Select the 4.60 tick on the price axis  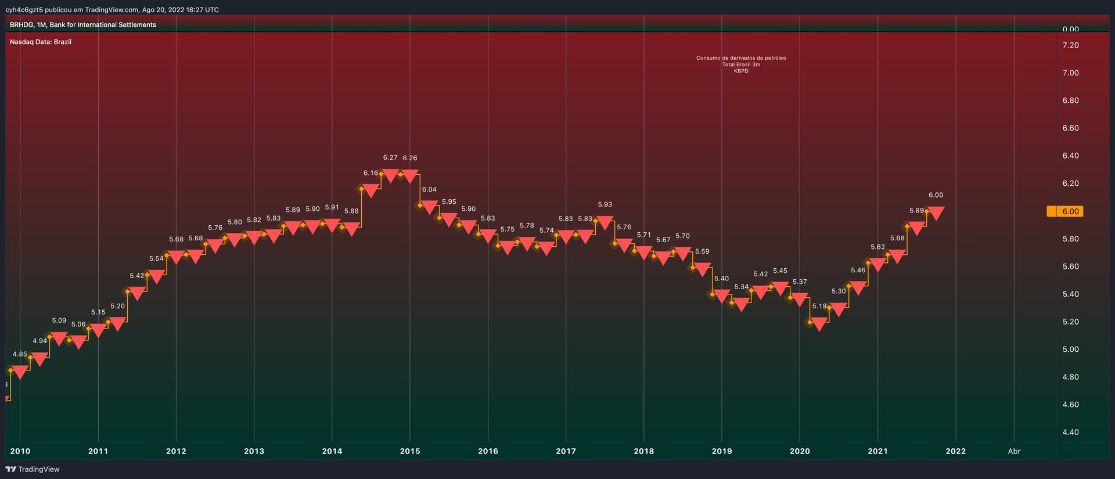coord(1070,405)
